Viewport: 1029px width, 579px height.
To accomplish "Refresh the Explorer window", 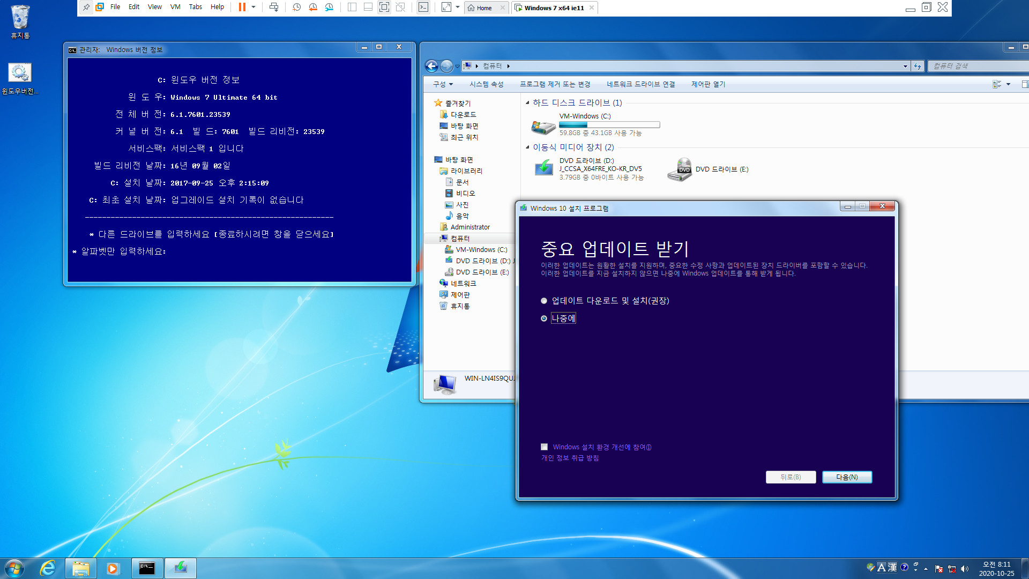I will pyautogui.click(x=918, y=66).
